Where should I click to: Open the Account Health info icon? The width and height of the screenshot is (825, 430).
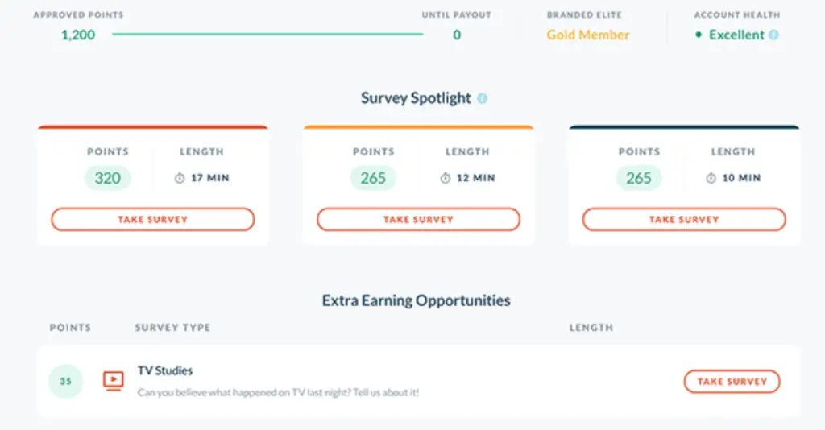pos(773,35)
